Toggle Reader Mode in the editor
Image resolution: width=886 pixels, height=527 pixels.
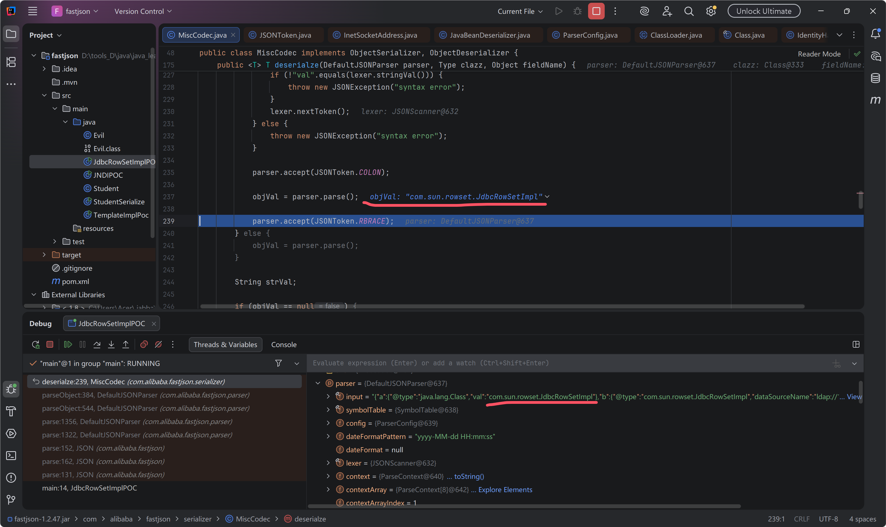[819, 54]
